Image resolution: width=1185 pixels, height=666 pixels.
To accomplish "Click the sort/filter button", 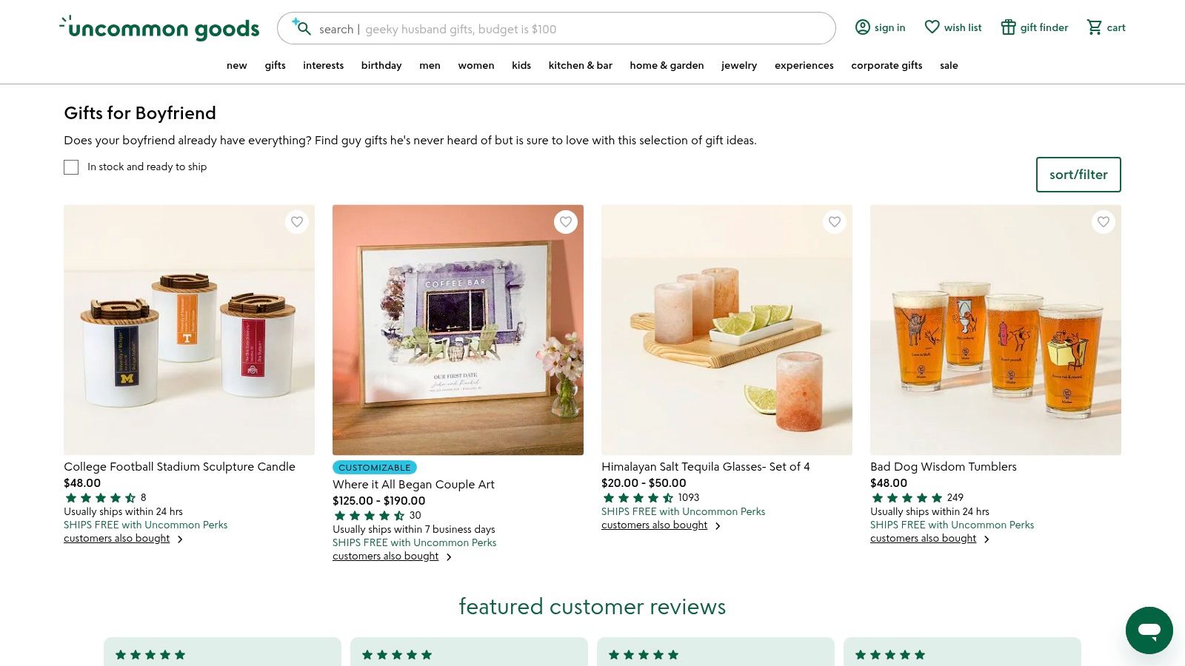I will click(1078, 175).
